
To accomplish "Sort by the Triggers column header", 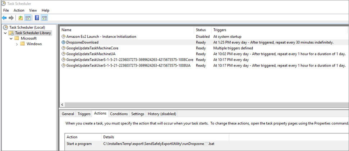I will [279, 30].
